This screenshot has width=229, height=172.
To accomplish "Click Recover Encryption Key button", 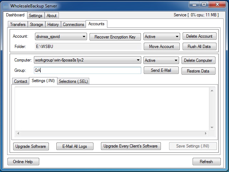I will click(115, 37).
